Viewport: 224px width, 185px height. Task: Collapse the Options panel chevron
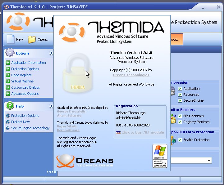click(x=51, y=53)
